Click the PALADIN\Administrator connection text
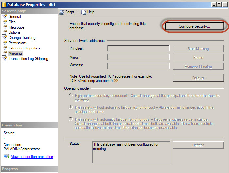This screenshot has height=173, width=229. pos(22,149)
